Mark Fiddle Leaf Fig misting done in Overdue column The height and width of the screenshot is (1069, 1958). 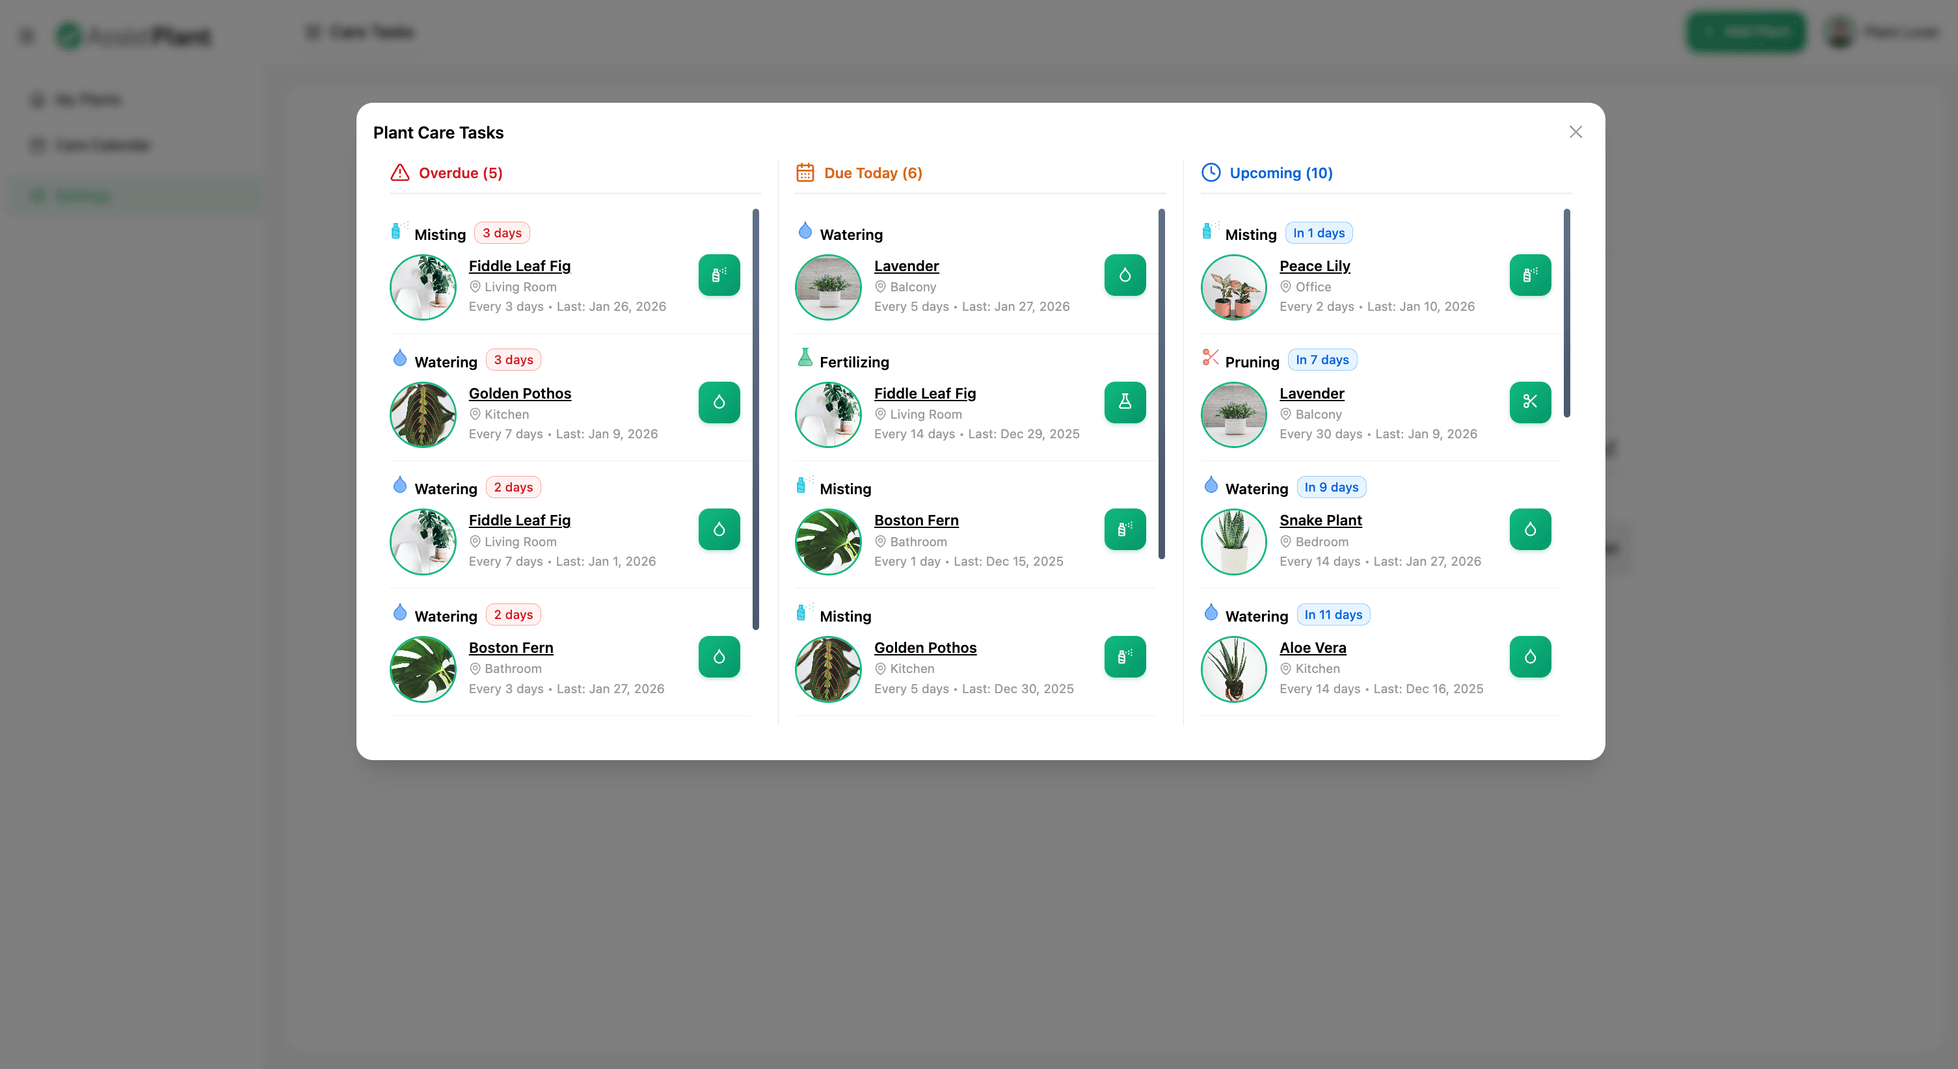pyautogui.click(x=719, y=275)
